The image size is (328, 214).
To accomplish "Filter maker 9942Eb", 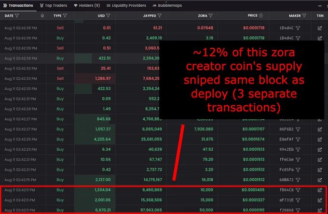I will click(x=298, y=149).
